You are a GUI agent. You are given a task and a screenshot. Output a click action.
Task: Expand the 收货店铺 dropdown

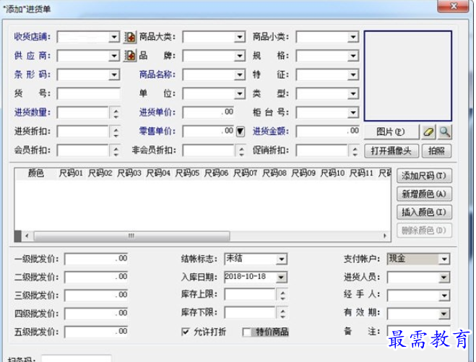click(x=114, y=37)
